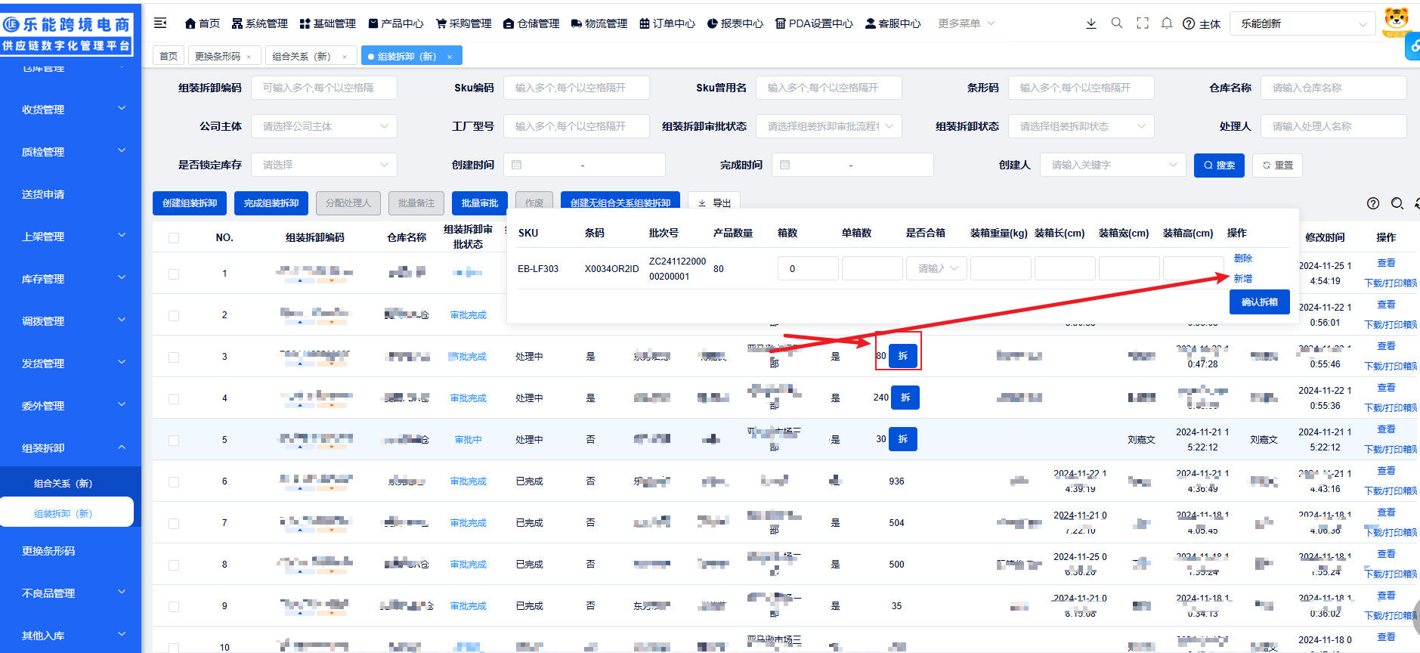Click the 批量审批 button
This screenshot has width=1420, height=653.
(x=480, y=203)
